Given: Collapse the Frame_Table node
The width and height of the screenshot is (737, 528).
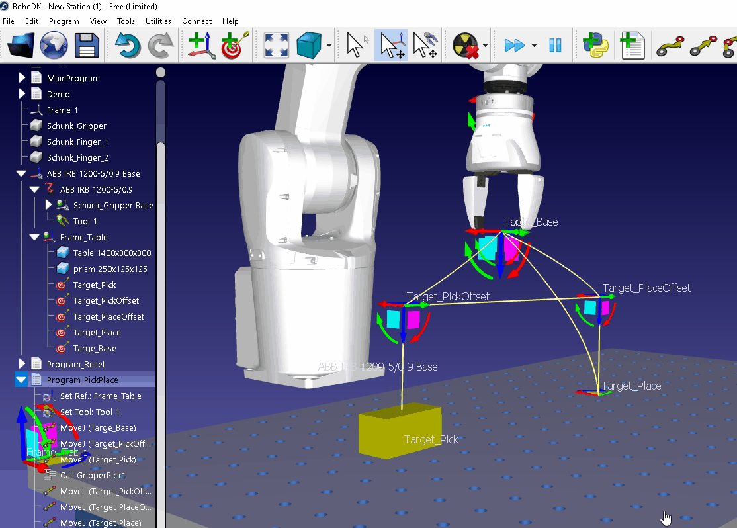Looking at the screenshot, I should (34, 237).
